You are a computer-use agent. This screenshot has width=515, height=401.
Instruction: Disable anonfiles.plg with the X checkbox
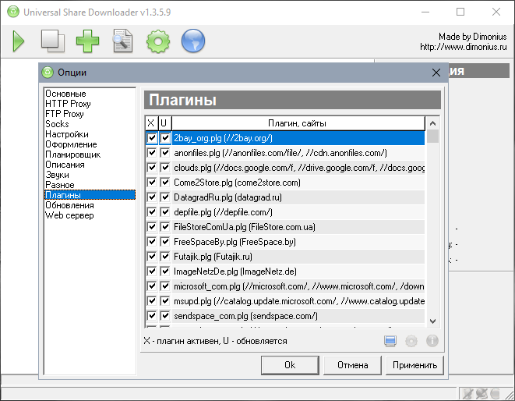(x=152, y=153)
